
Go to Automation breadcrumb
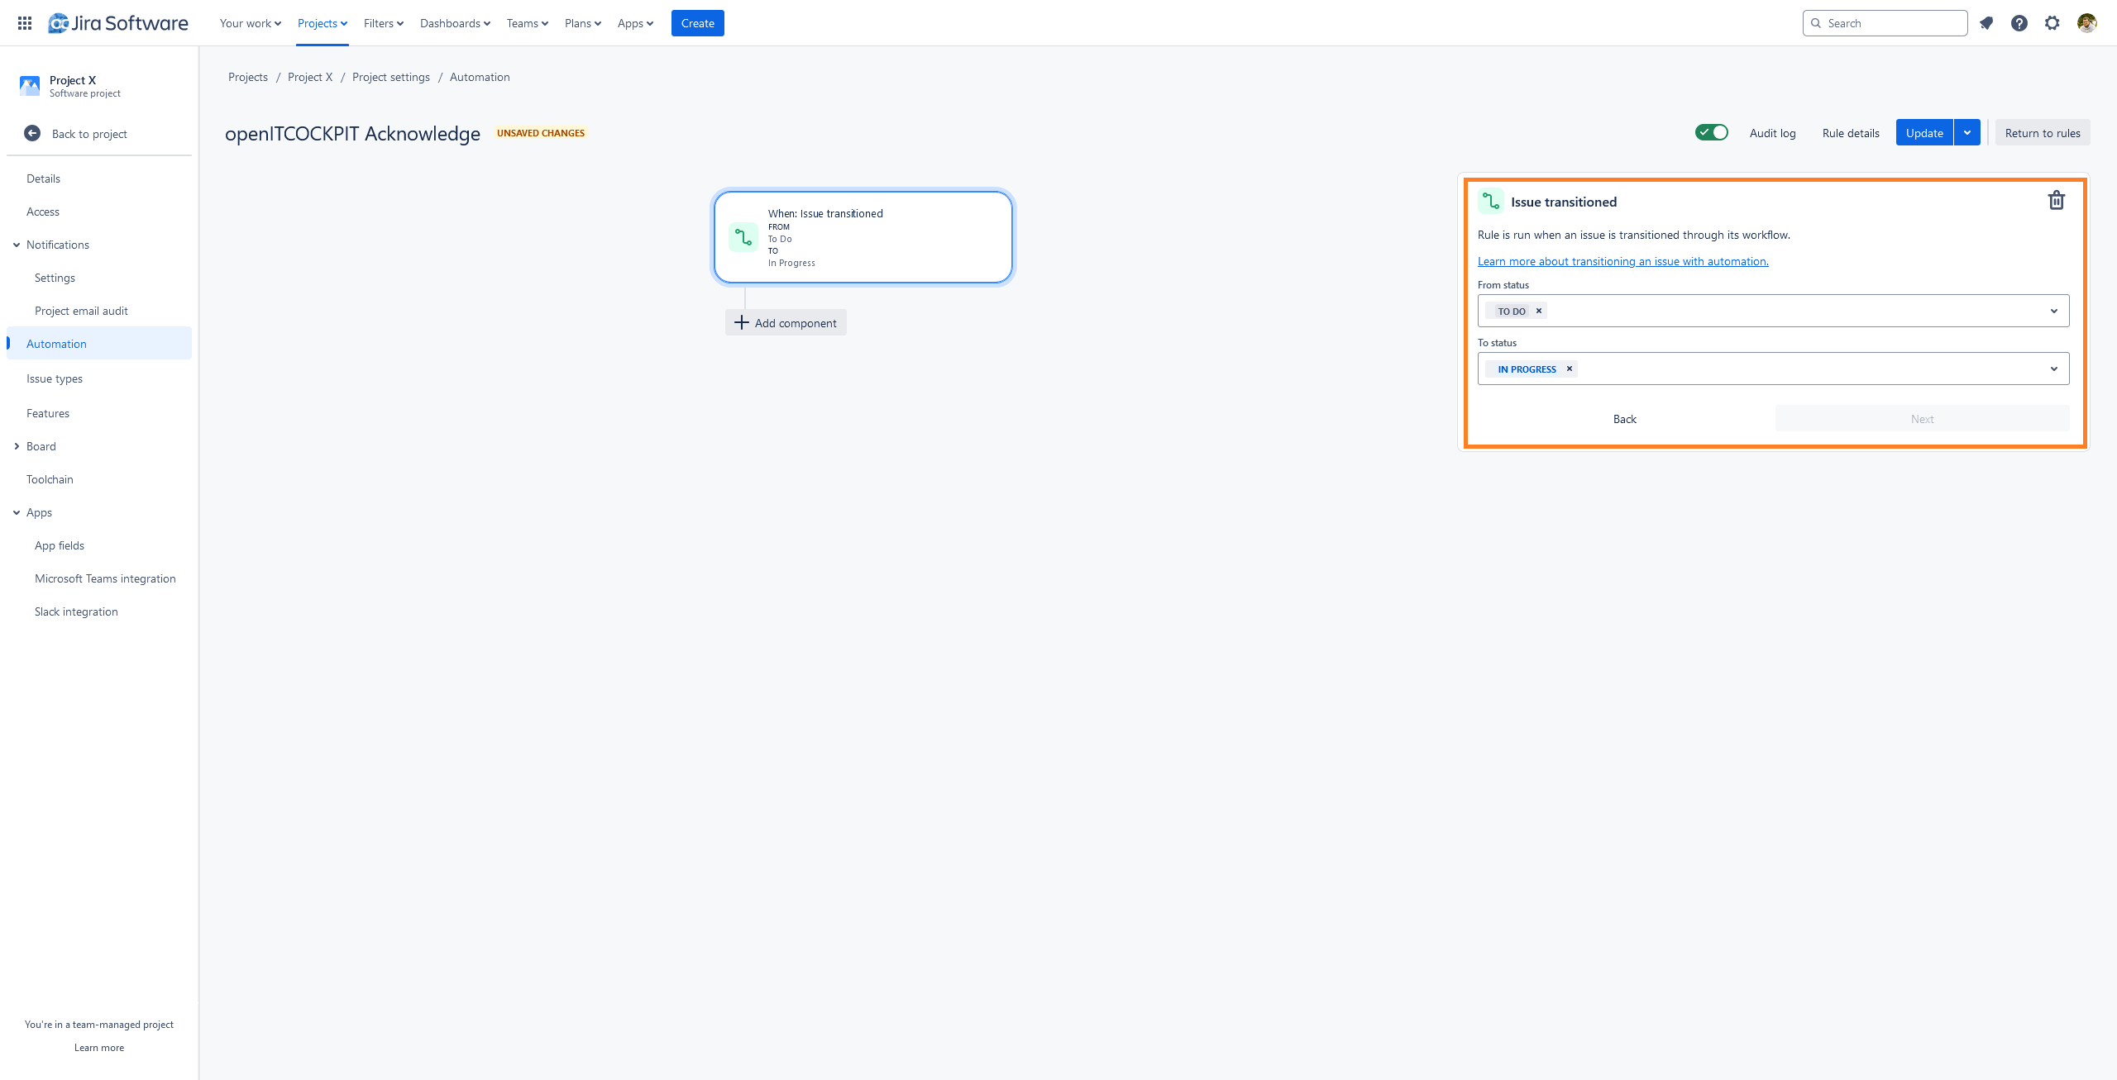(x=480, y=77)
